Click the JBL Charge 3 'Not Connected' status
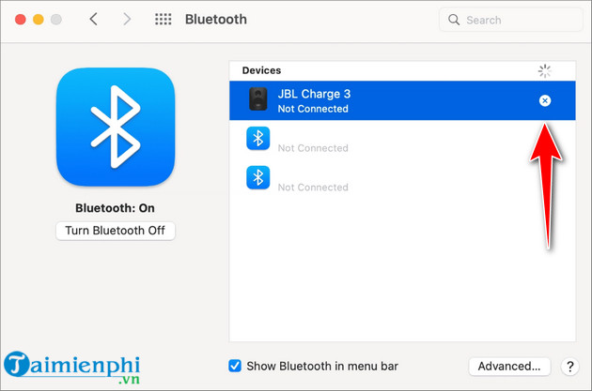The height and width of the screenshot is (391, 592). point(313,109)
